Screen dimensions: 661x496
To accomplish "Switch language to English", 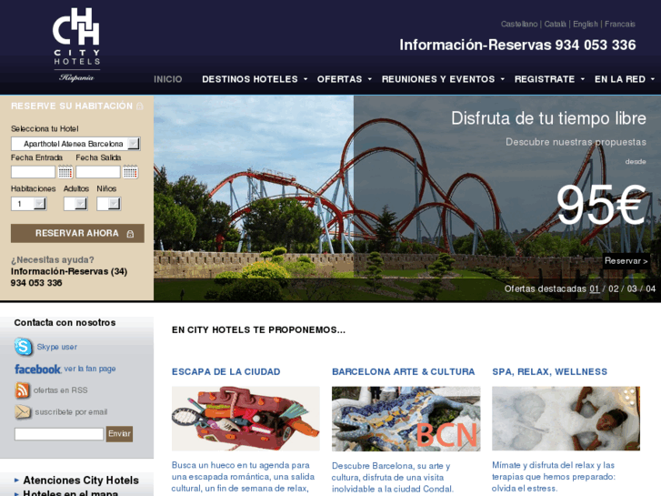I will click(586, 24).
